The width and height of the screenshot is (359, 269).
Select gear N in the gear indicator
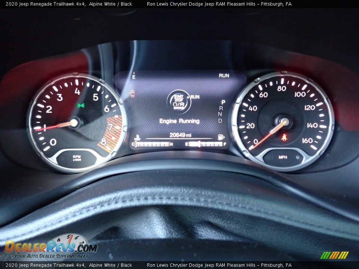point(220,114)
